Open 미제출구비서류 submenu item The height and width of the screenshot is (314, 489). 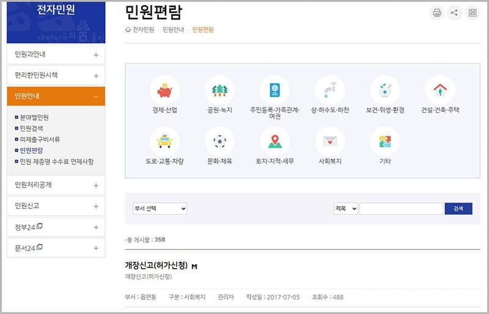coord(40,139)
